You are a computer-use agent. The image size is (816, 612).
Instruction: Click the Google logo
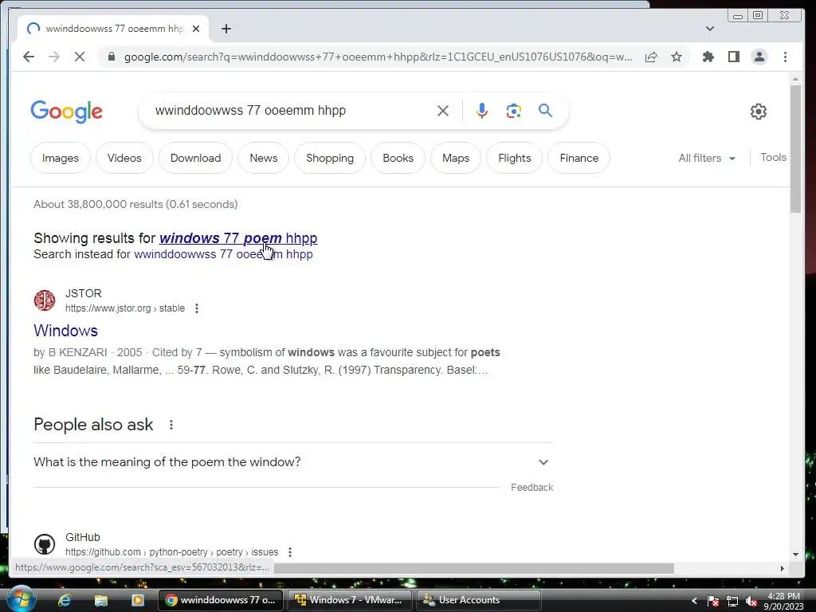[x=67, y=112]
